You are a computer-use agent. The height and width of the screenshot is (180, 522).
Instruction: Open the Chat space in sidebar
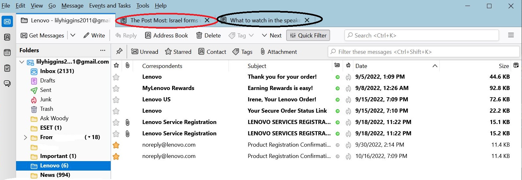(7, 83)
